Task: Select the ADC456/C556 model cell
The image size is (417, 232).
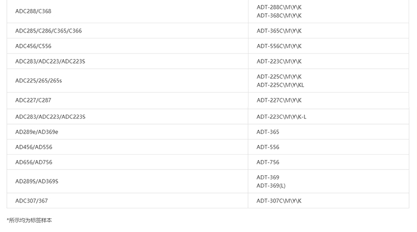Action: (x=33, y=46)
